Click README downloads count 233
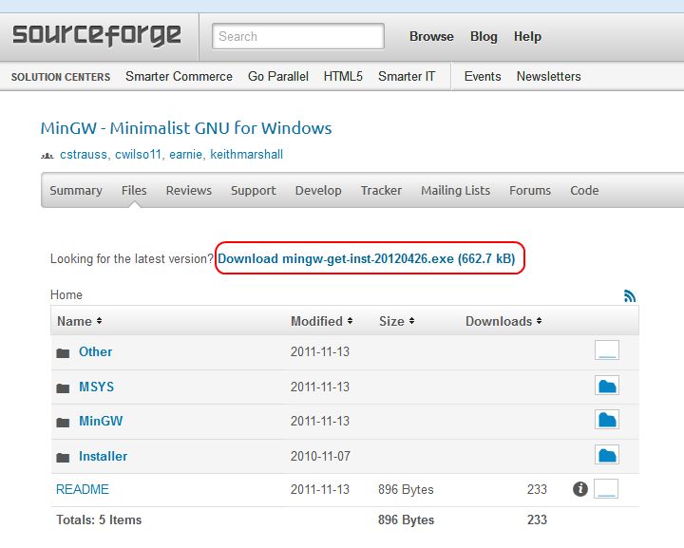Screen dimensions: 684x548 point(537,489)
